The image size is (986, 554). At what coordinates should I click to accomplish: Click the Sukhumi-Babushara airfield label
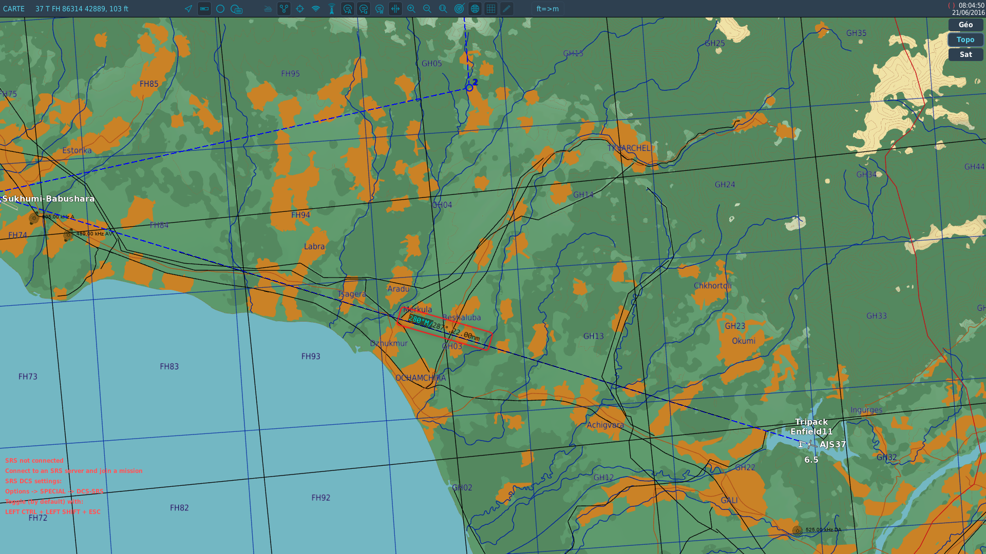click(x=48, y=199)
